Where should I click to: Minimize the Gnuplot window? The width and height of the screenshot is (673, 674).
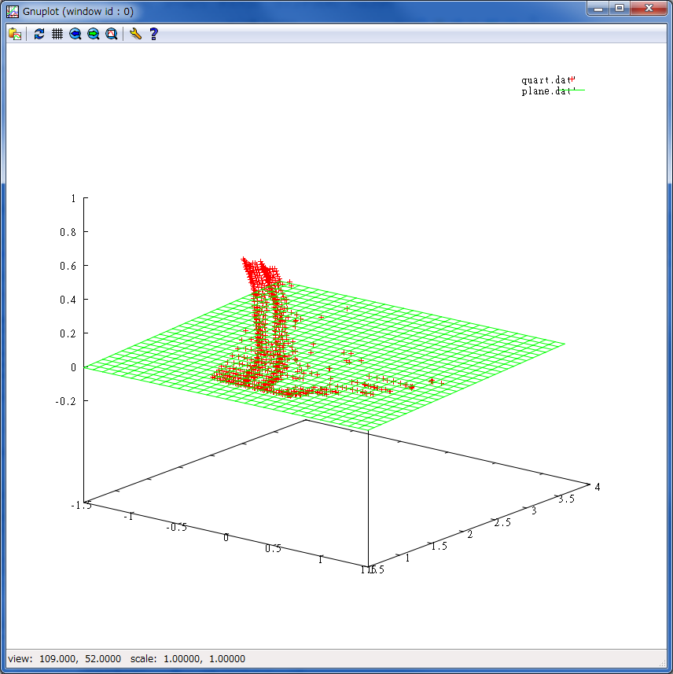click(x=598, y=8)
